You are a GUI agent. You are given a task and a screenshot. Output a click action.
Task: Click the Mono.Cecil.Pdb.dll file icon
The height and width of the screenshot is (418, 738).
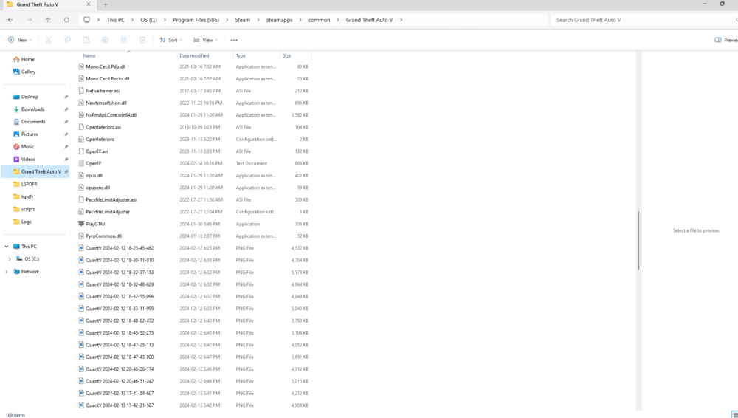81,66
